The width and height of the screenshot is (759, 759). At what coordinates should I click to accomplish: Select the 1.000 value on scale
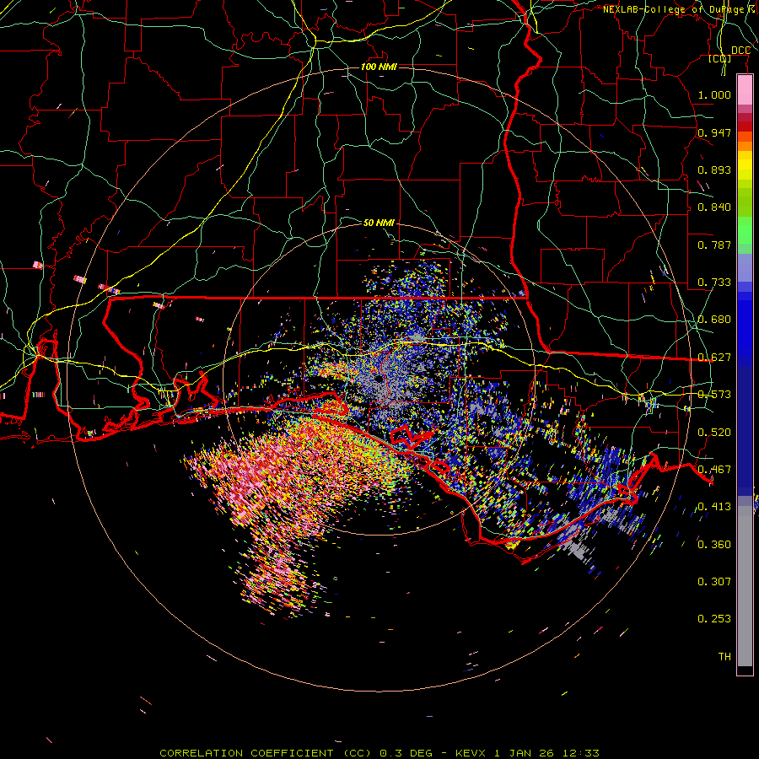(x=714, y=94)
